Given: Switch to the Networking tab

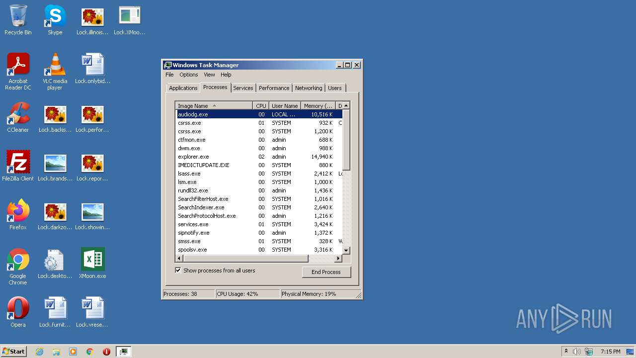Looking at the screenshot, I should [309, 88].
